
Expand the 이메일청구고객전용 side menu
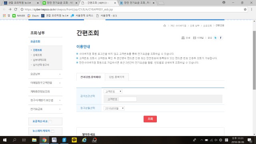click(x=45, y=83)
